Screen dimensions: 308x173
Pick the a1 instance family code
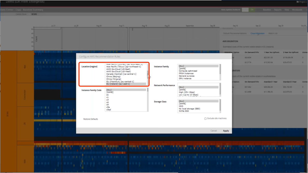pyautogui.click(x=107, y=95)
